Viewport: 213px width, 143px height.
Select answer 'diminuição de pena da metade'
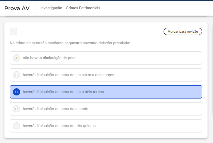click(56, 109)
